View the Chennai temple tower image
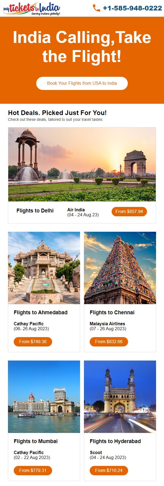The width and height of the screenshot is (164, 486). pos(120,268)
